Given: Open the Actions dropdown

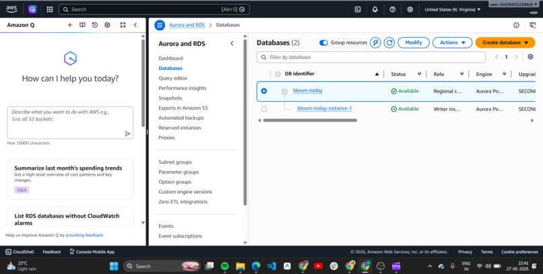Looking at the screenshot, I should pos(452,42).
